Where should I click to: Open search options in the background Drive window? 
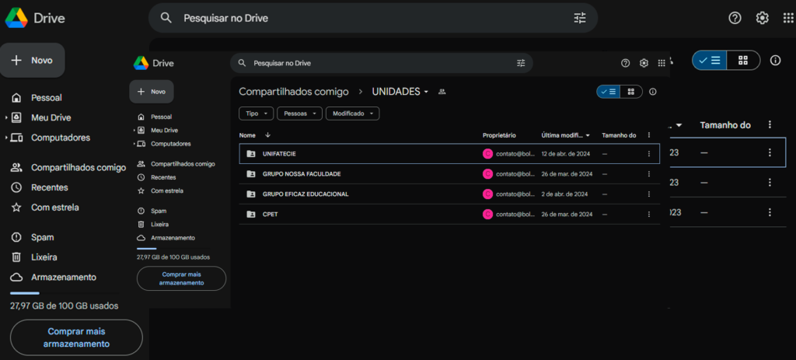(580, 19)
